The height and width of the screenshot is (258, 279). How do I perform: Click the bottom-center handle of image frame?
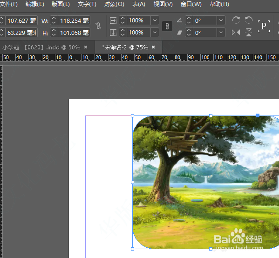[211, 249]
